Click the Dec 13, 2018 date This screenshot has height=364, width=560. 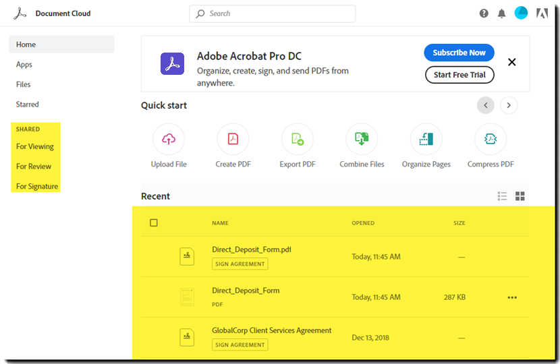(370, 338)
